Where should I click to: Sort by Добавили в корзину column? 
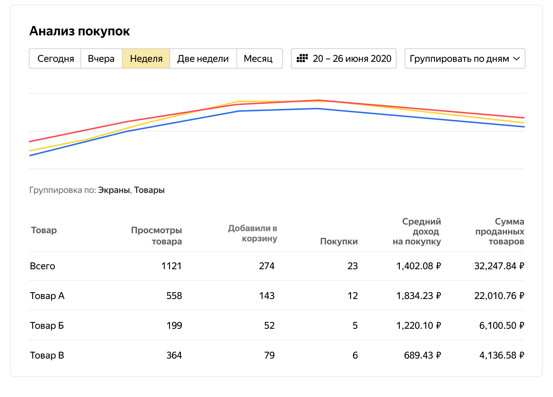tap(253, 233)
